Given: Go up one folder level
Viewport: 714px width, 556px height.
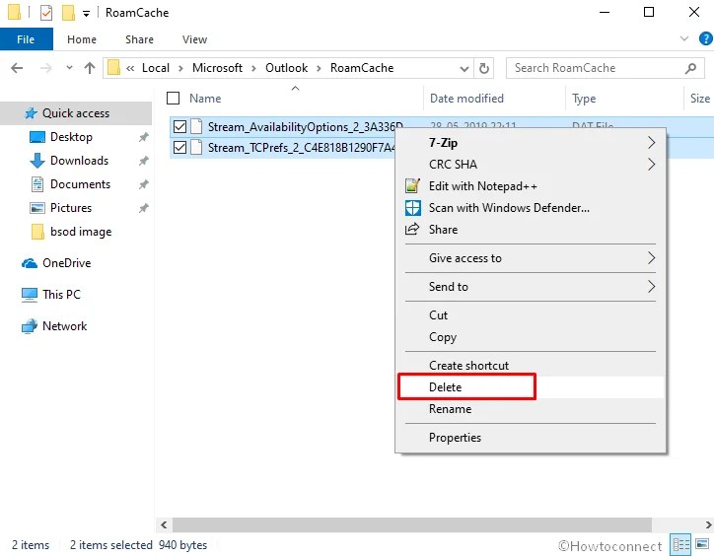Looking at the screenshot, I should (x=90, y=68).
